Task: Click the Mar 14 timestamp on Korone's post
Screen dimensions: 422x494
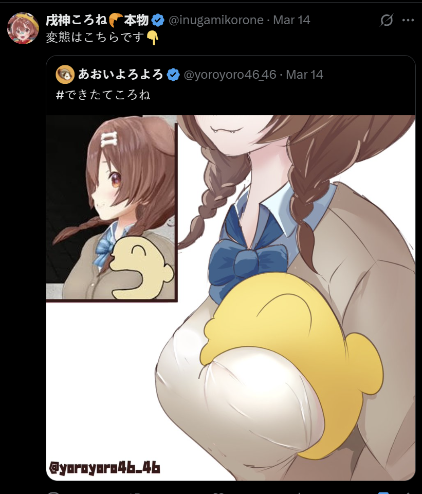Action: 291,20
